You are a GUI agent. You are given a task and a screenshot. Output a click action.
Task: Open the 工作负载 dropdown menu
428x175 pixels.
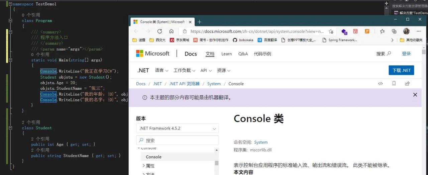tap(184, 70)
